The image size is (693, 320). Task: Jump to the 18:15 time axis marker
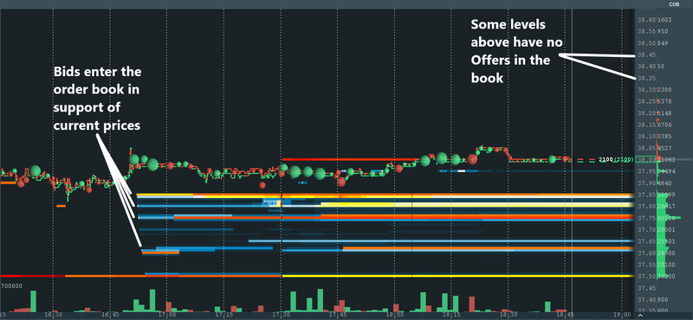tap(451, 315)
